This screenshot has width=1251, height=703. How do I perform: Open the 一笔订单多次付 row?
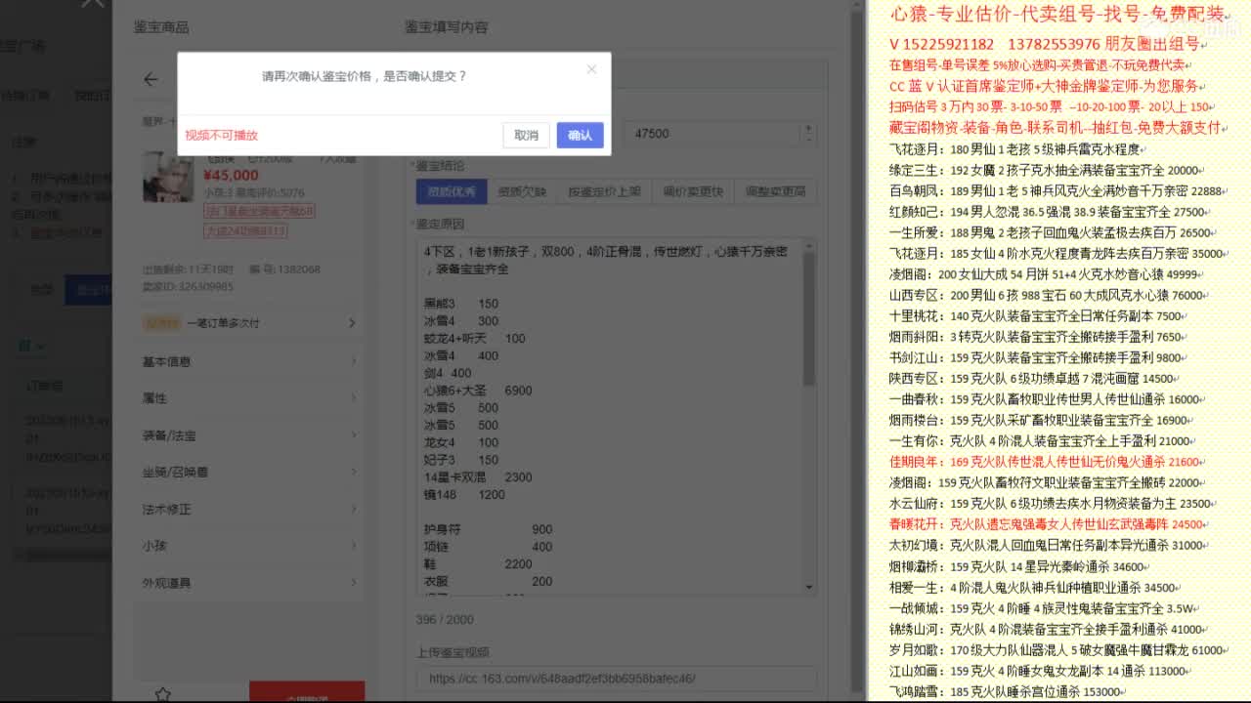tap(249, 323)
